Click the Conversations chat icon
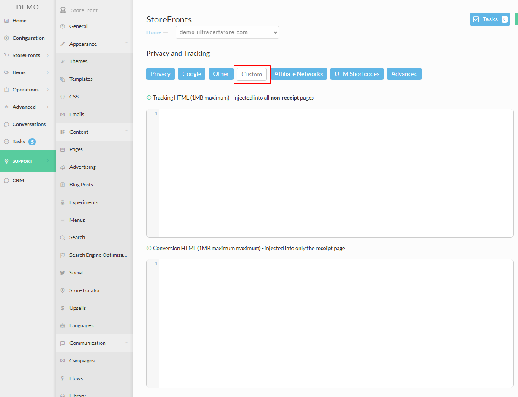518x397 pixels. tap(6, 124)
